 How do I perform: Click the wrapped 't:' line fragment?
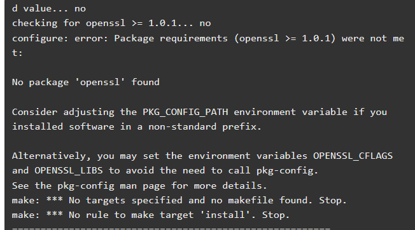[x=17, y=53]
